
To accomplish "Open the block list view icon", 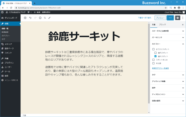I will pyautogui.click(x=45, y=18).
